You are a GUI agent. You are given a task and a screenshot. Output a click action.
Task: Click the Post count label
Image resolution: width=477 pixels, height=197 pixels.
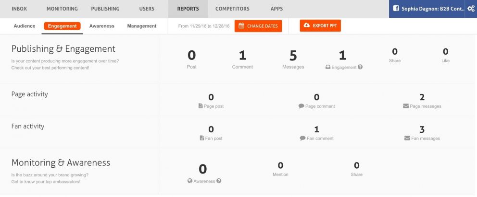(x=192, y=67)
